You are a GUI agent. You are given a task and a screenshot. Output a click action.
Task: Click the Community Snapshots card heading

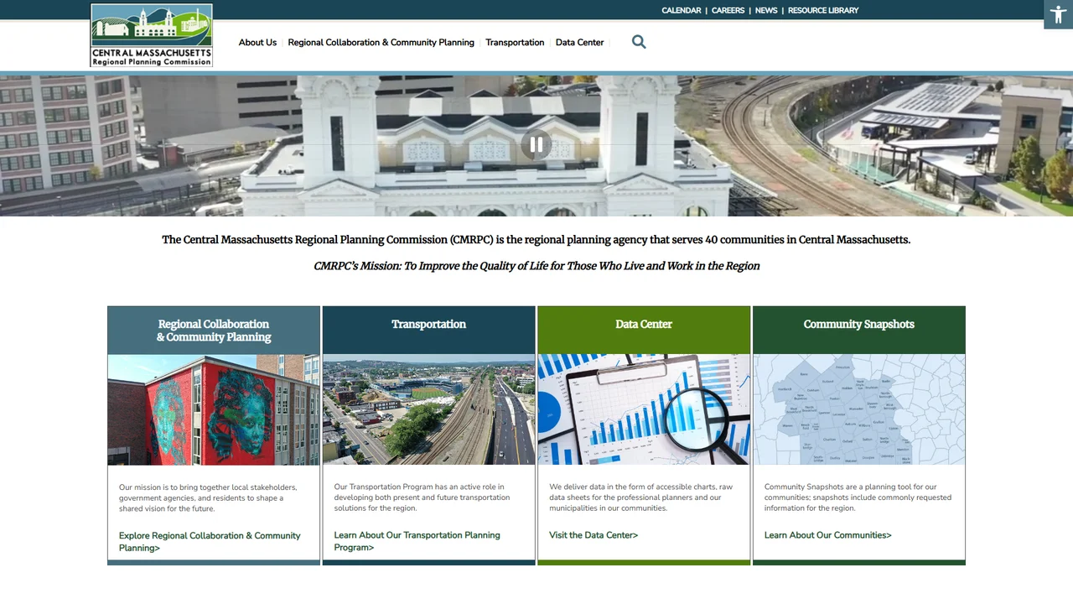click(x=859, y=324)
